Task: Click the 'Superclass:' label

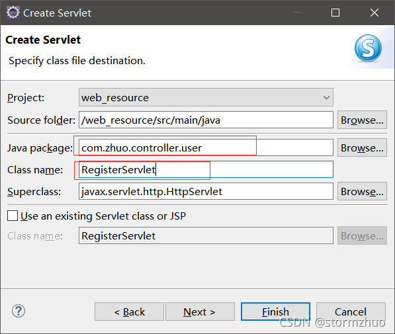Action: coord(34,192)
